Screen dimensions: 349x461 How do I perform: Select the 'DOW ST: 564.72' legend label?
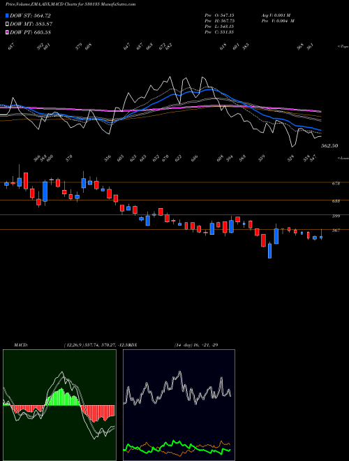click(30, 15)
